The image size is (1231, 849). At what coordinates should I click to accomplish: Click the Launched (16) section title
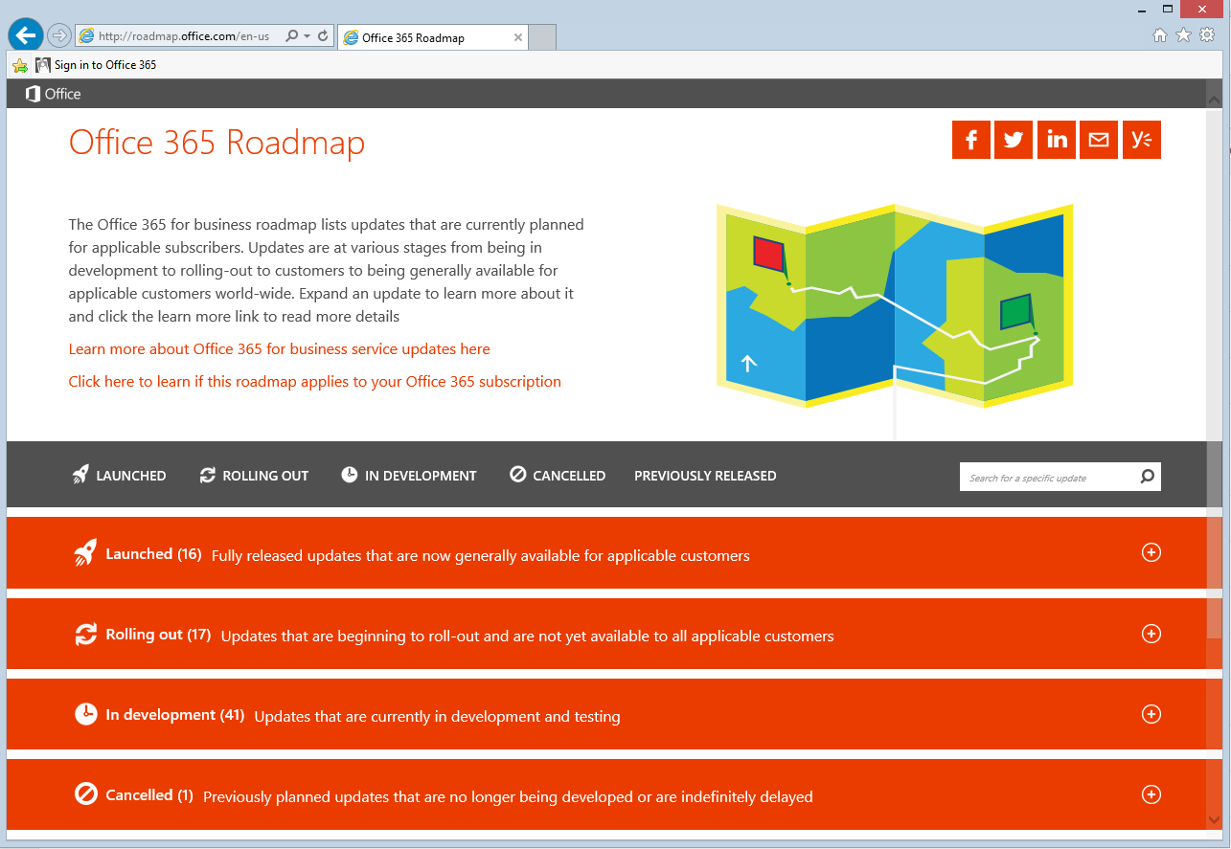point(153,554)
